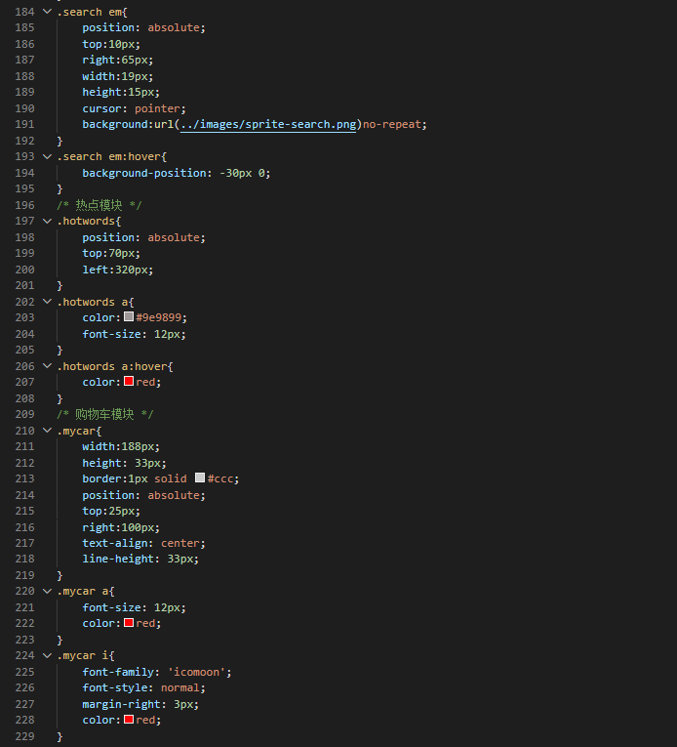Fold the .hotwords rule block

pyautogui.click(x=47, y=221)
